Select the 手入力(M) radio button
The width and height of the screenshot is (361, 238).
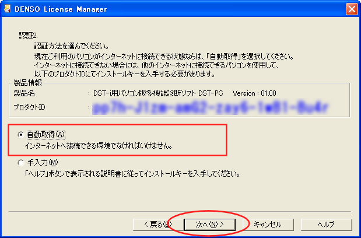click(x=21, y=163)
